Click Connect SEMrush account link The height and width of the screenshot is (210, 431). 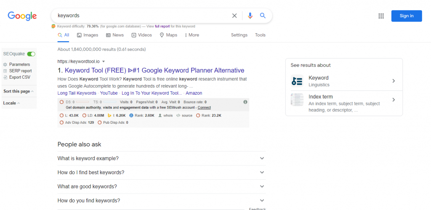204,107
